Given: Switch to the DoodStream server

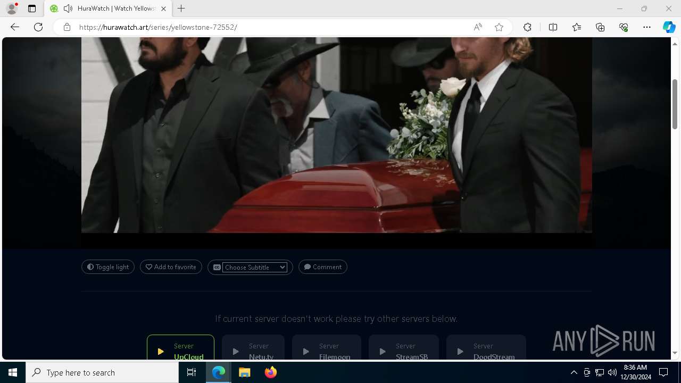Looking at the screenshot, I should pyautogui.click(x=486, y=348).
